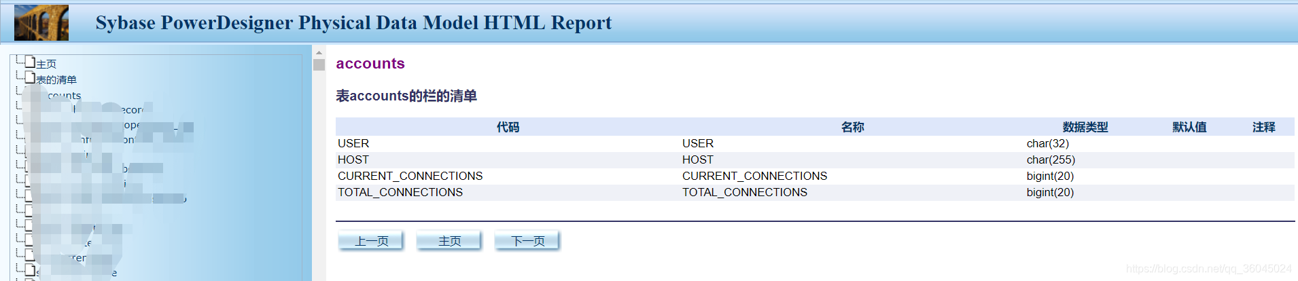Open 表的清单 in the navigation tree
1298x281 pixels.
[56, 79]
